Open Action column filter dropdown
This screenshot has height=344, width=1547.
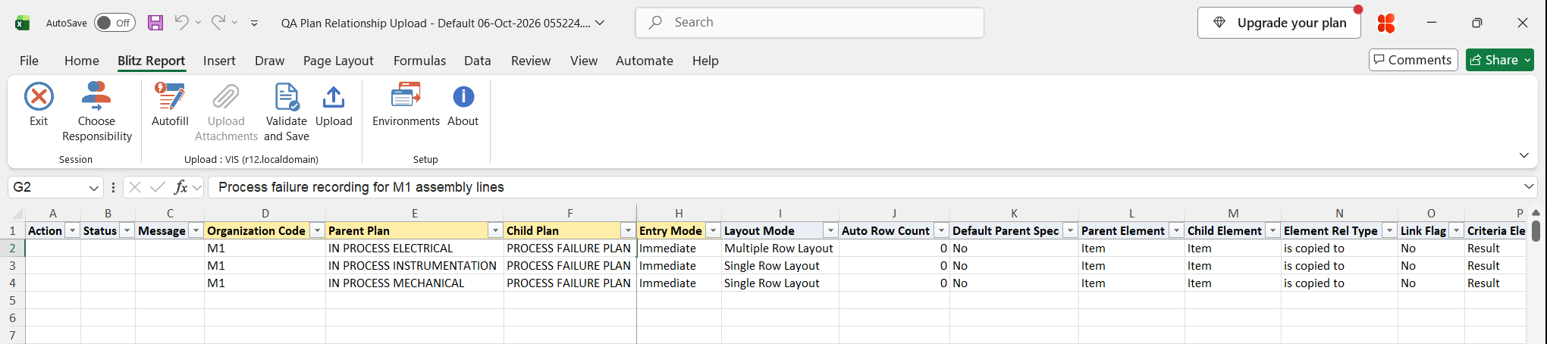pyautogui.click(x=73, y=230)
